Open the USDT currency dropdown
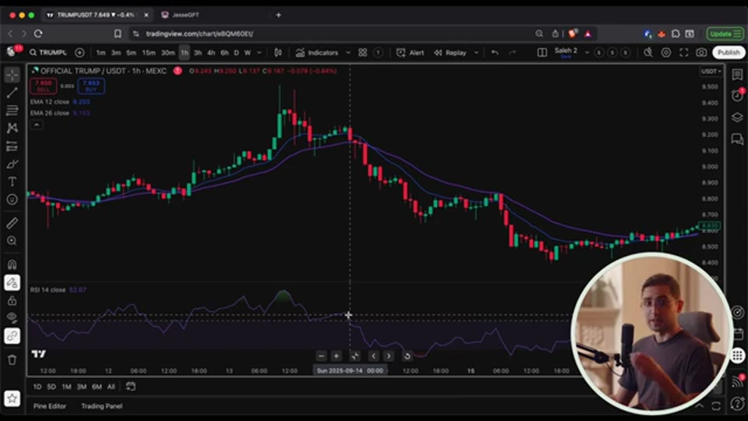The width and height of the screenshot is (748, 421). [711, 72]
